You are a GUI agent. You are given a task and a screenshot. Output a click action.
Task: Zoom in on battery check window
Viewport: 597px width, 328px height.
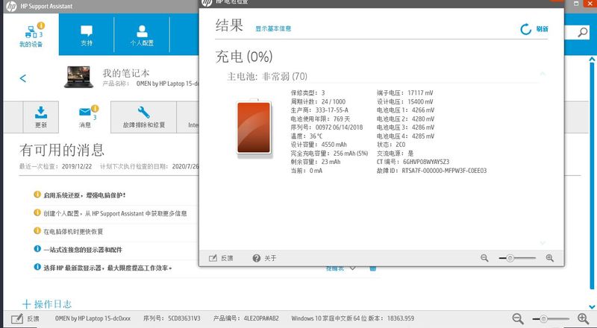(x=550, y=258)
